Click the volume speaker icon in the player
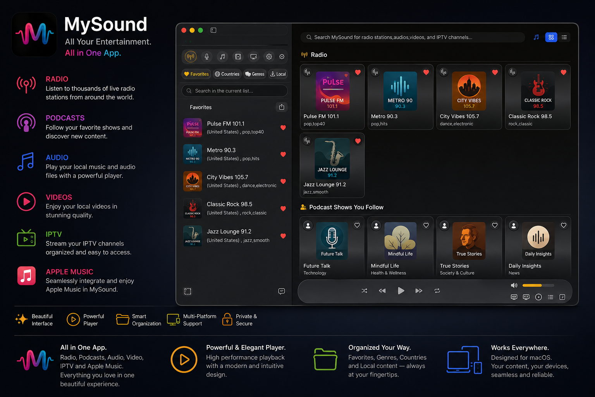This screenshot has width=595, height=397. click(514, 285)
